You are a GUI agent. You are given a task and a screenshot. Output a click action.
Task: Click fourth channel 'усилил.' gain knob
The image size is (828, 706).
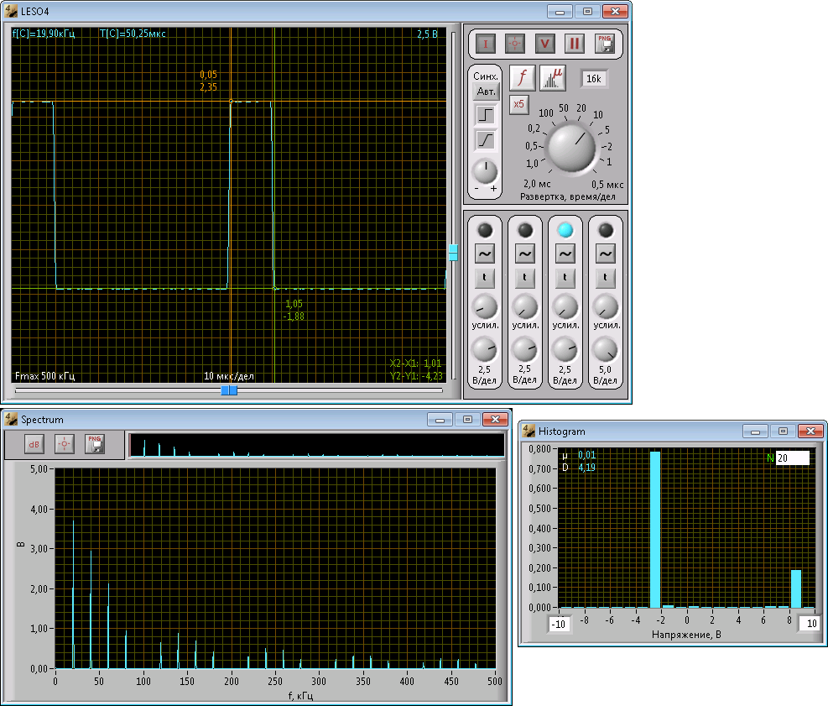(x=605, y=307)
